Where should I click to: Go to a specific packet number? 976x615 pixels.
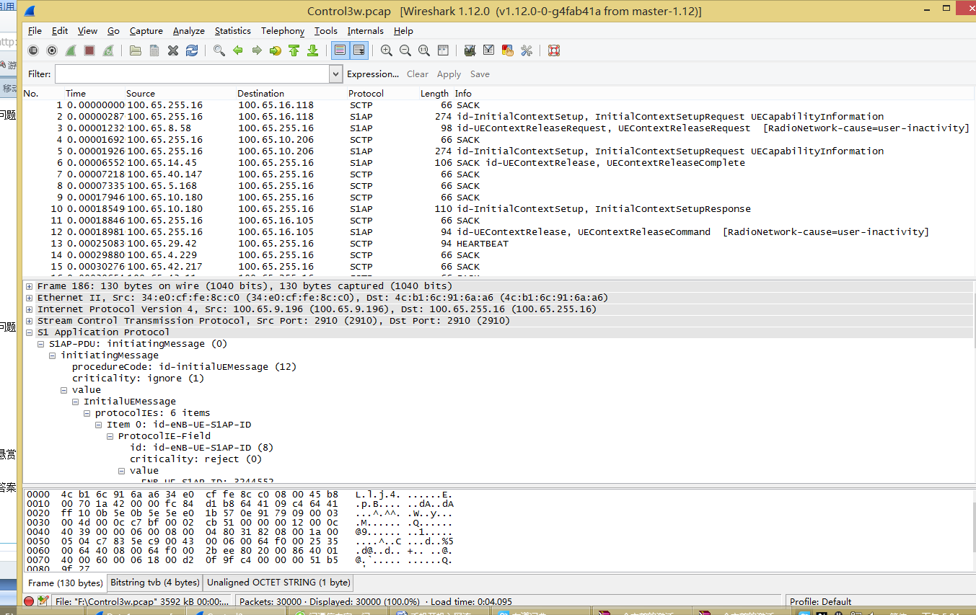click(x=276, y=50)
